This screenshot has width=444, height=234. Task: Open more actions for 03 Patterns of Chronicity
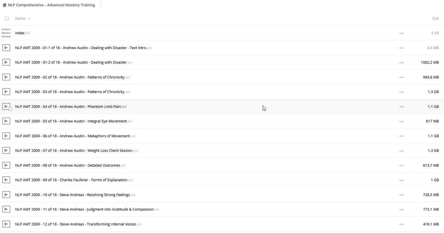401,92
